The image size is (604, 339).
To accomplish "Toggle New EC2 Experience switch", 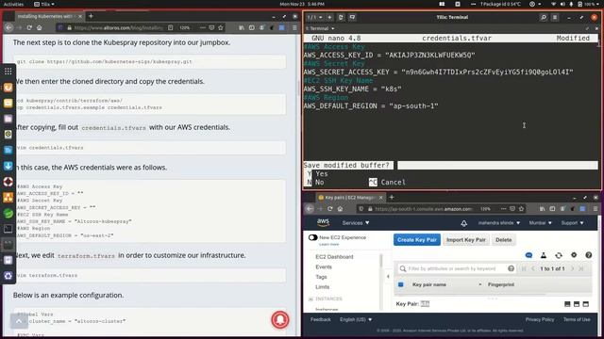I will coord(312,237).
